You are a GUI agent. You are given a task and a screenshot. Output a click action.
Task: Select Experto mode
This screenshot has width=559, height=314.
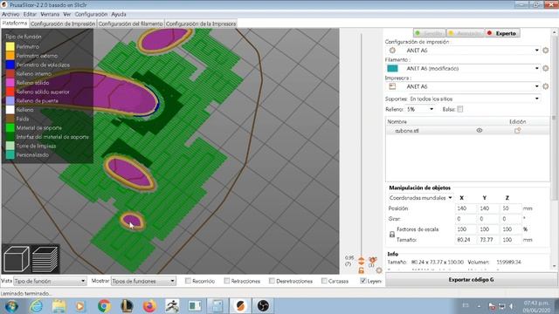[x=502, y=33]
